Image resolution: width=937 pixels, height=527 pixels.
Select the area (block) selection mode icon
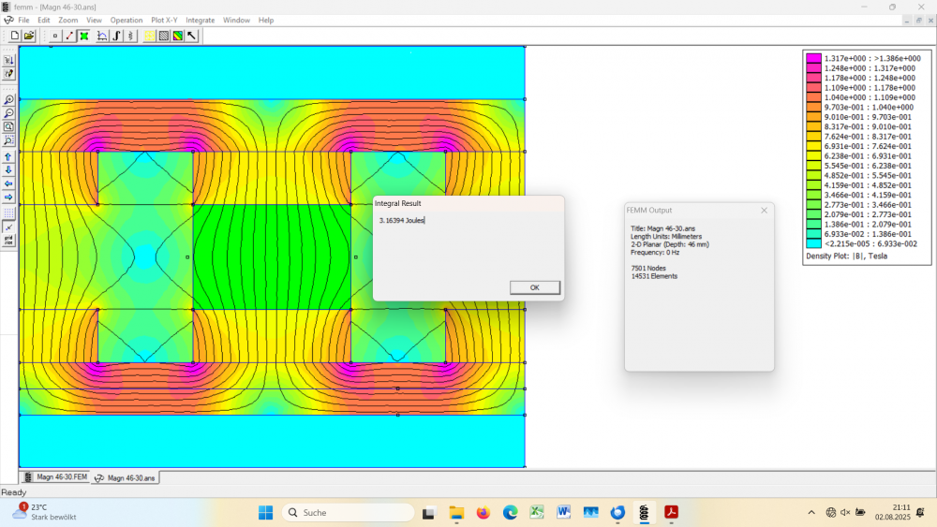pos(84,36)
